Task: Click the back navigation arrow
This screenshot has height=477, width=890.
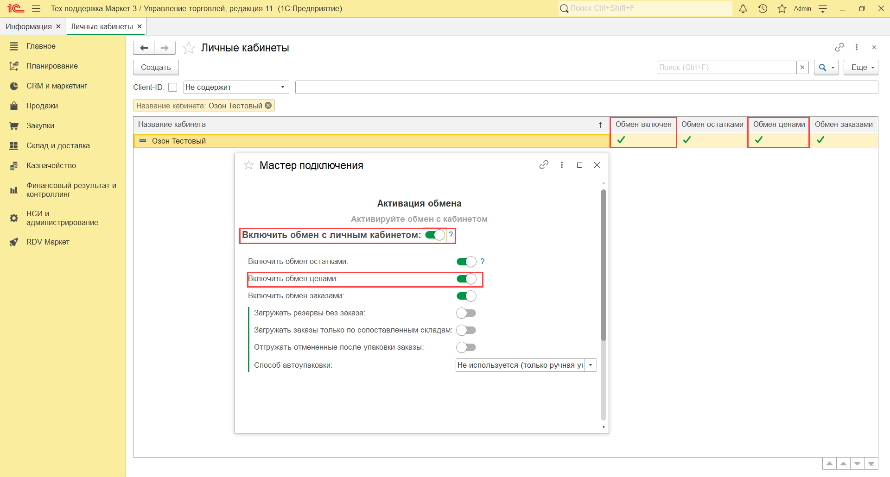Action: click(144, 48)
